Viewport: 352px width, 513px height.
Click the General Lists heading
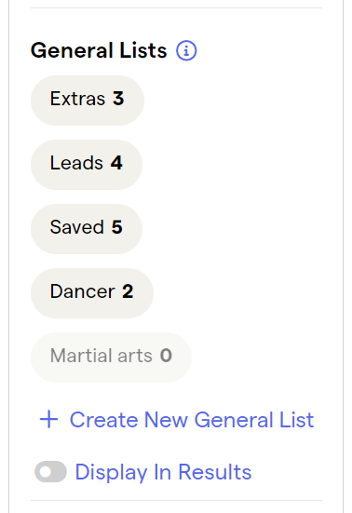coord(99,50)
